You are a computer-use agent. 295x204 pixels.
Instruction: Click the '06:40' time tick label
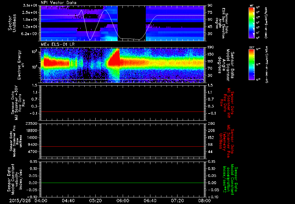pyautogui.click(x=150, y=201)
